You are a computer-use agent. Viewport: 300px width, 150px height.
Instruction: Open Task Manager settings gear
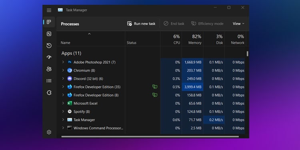click(x=49, y=132)
